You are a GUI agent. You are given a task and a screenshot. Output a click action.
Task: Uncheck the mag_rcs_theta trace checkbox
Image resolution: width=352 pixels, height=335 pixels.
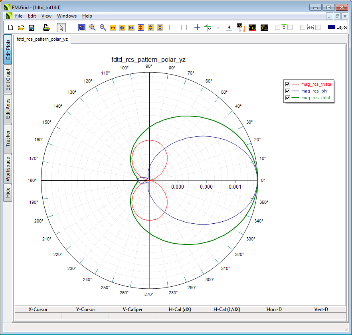pyautogui.click(x=287, y=84)
